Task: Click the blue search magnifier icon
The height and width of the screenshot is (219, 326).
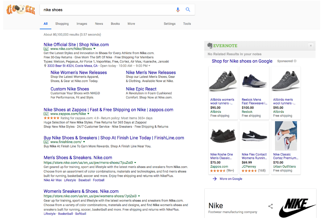Action: (x=188, y=9)
